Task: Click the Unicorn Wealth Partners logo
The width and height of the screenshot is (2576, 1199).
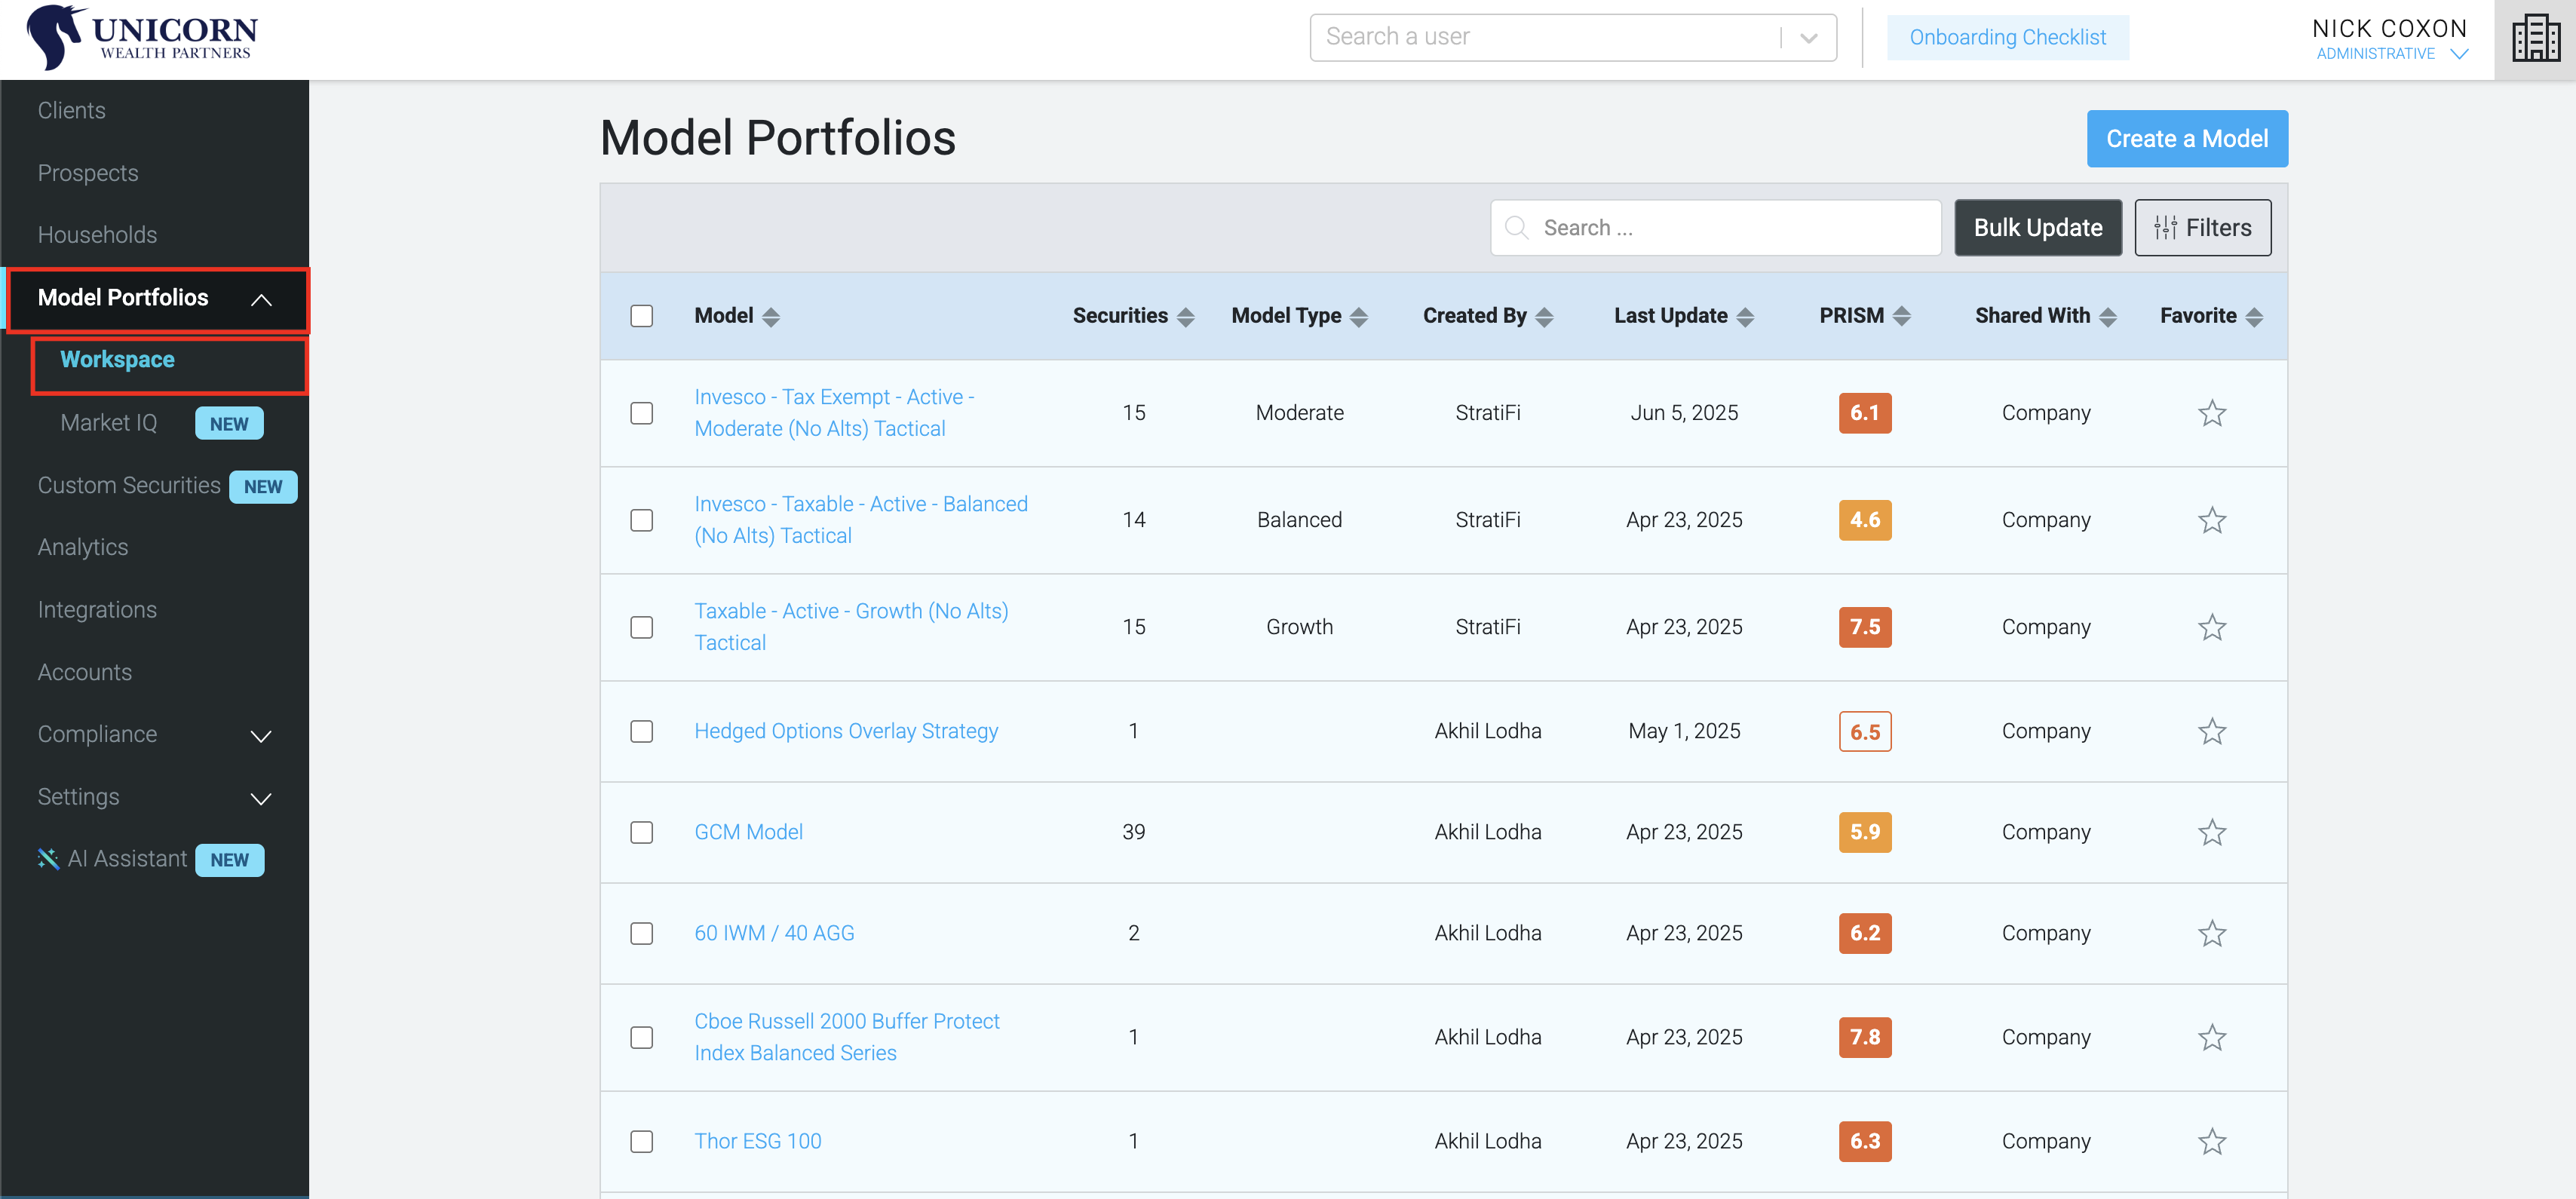Action: coord(142,37)
